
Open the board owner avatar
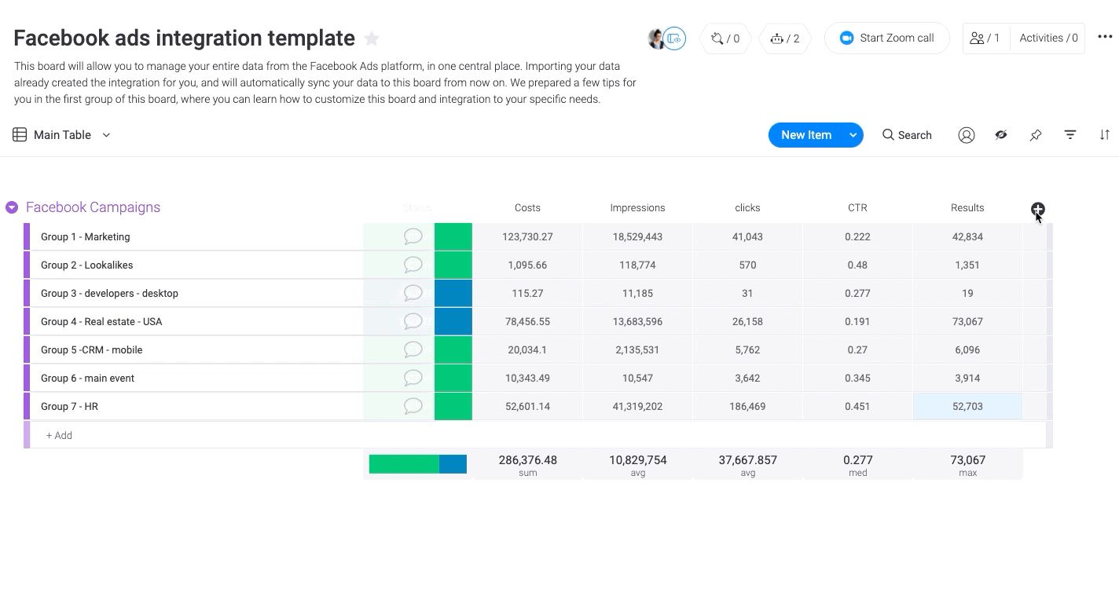click(655, 38)
